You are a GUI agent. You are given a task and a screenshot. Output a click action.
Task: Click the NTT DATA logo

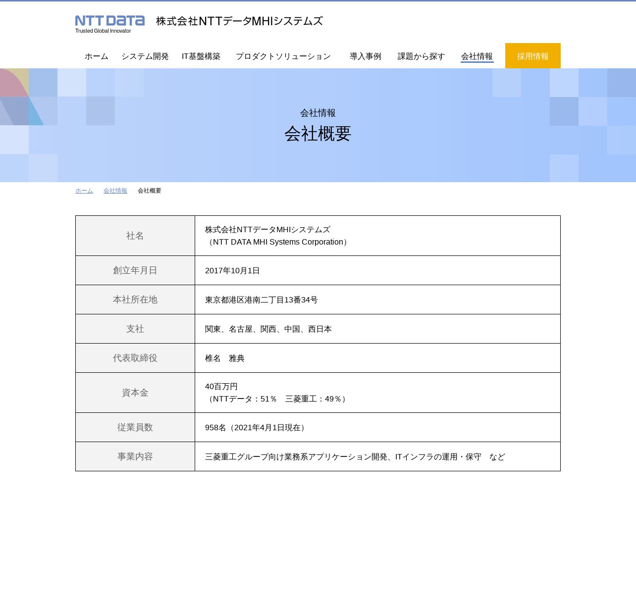(x=110, y=24)
